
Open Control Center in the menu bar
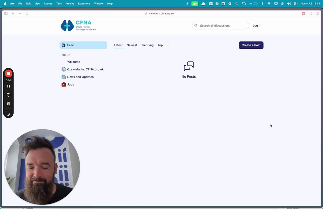[x=295, y=4]
